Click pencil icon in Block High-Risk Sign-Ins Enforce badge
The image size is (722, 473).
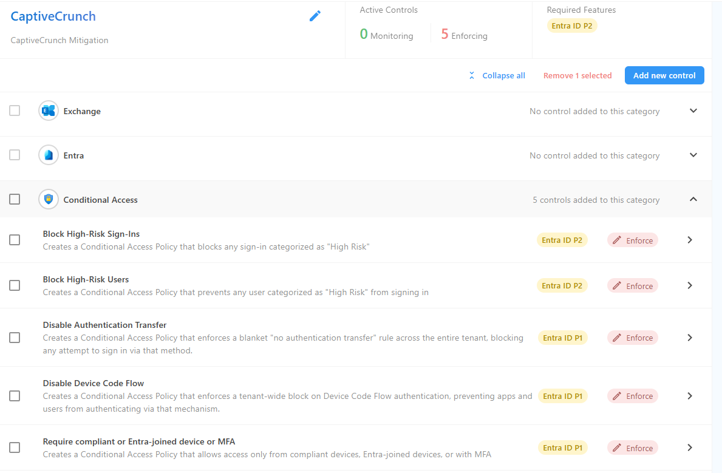617,240
